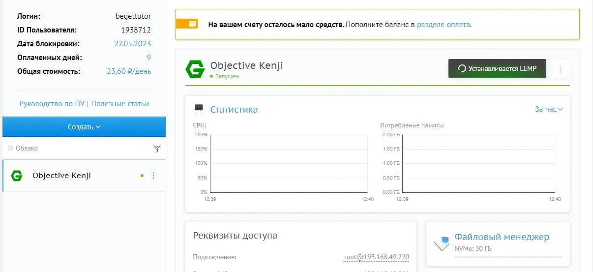Open Файловый менеджер link

(502, 237)
